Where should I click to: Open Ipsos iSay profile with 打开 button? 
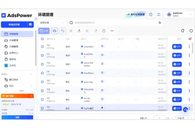coord(177,82)
